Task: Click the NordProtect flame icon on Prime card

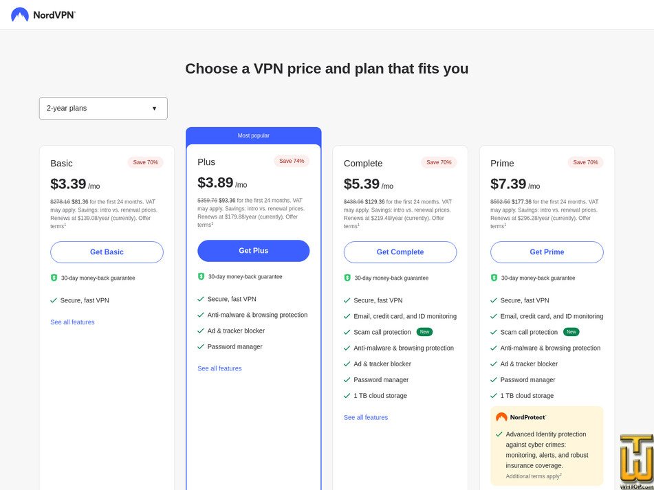Action: [501, 416]
